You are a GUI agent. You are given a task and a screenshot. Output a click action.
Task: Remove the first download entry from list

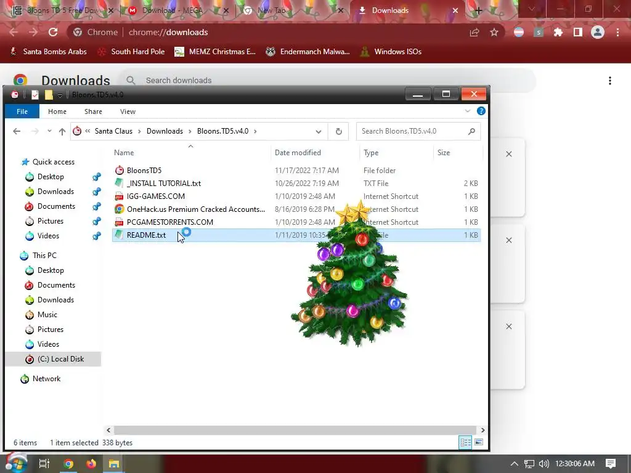(508, 154)
